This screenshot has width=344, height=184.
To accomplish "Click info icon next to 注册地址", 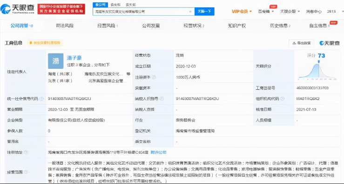I will tap(26, 152).
